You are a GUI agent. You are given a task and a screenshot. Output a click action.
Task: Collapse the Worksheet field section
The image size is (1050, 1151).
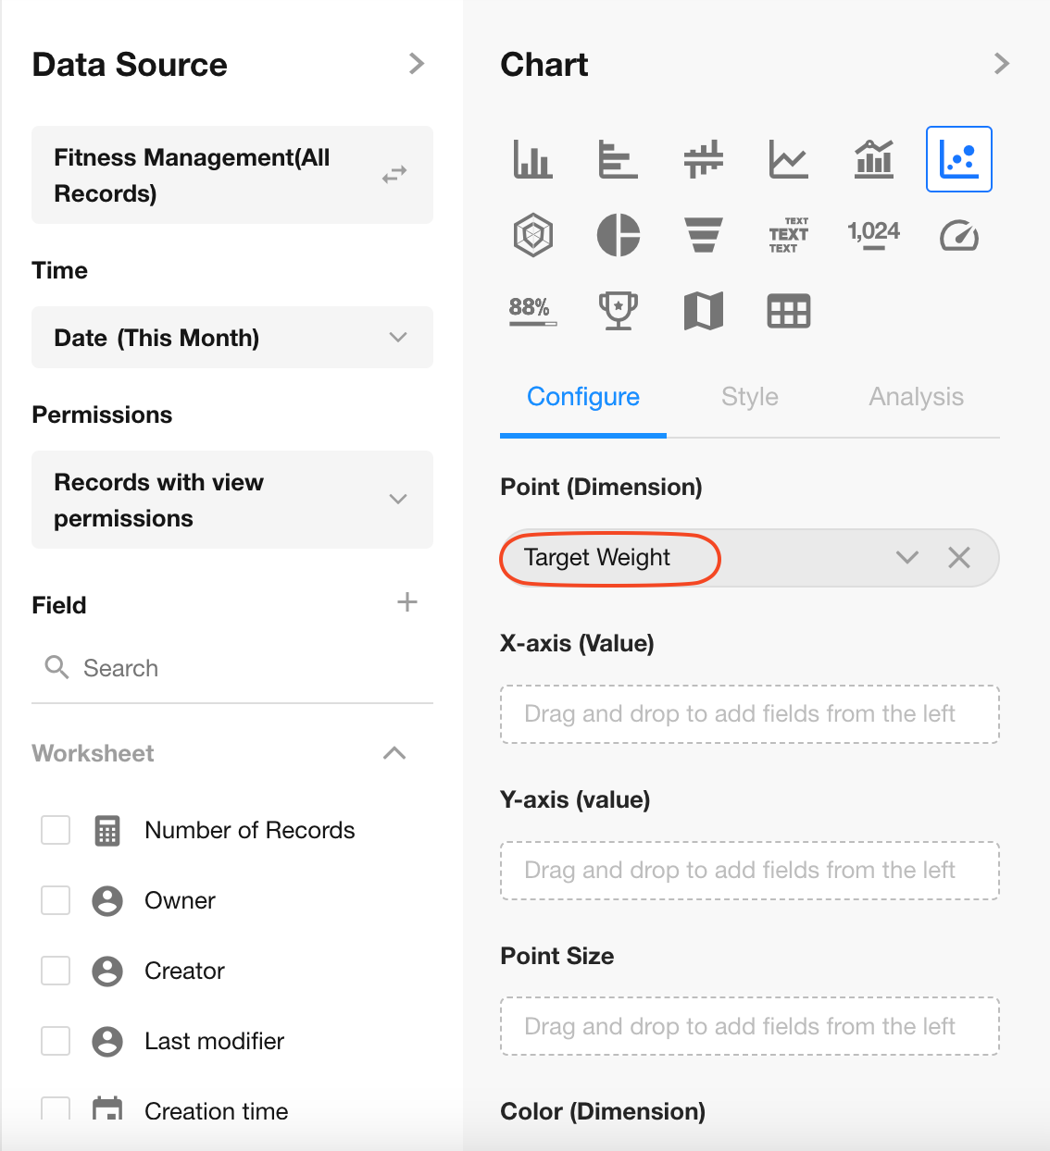[x=394, y=753]
